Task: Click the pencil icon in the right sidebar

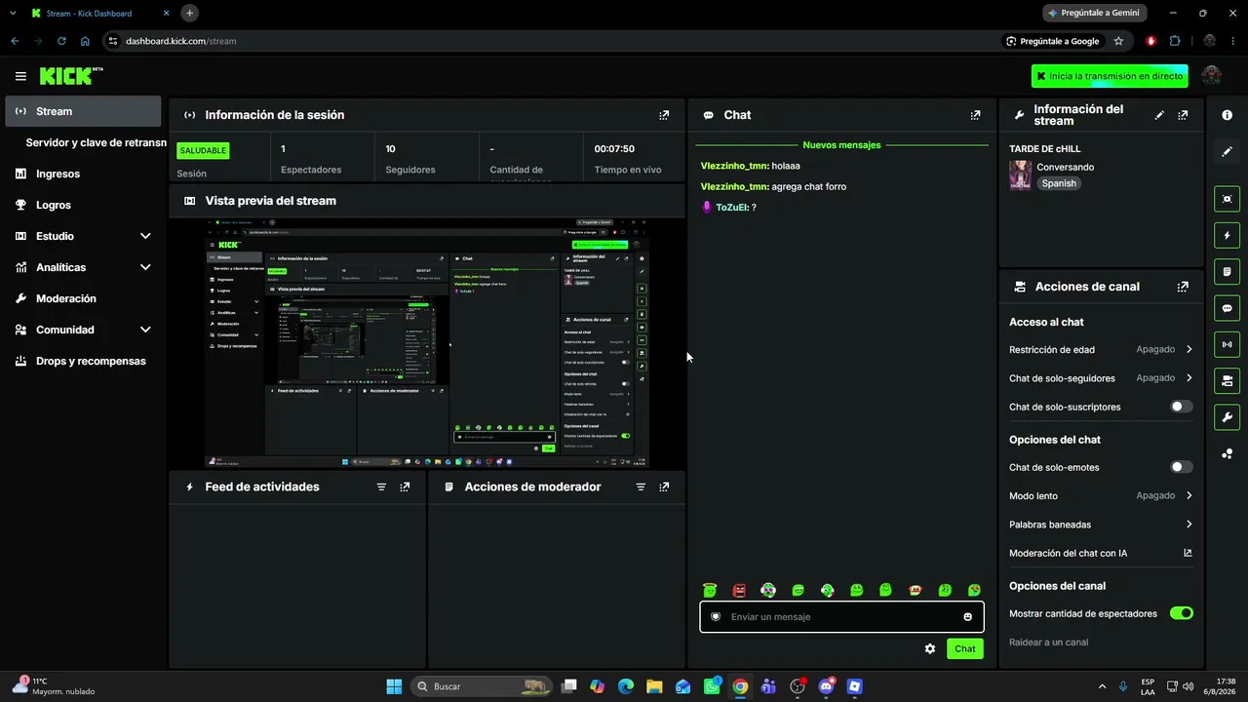Action: coord(1227,151)
